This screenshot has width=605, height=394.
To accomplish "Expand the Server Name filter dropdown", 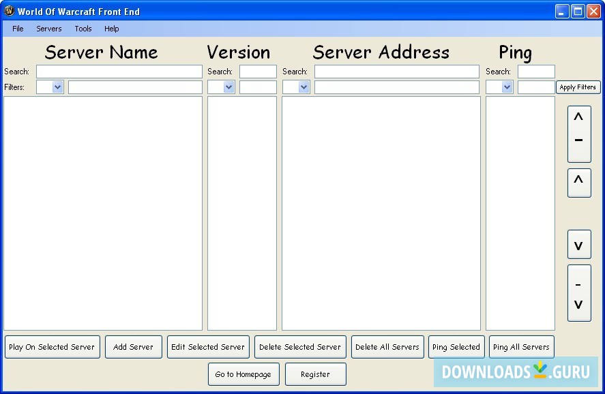I will coord(57,87).
